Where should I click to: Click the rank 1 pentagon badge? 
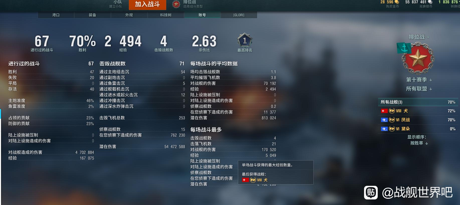tap(245, 40)
